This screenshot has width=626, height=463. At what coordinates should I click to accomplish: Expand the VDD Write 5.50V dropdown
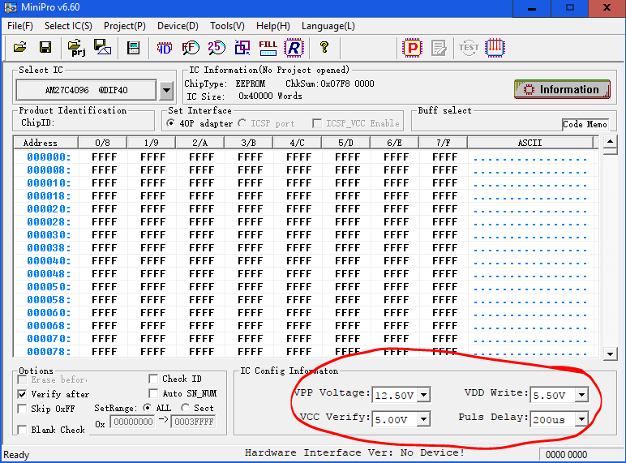[x=581, y=395]
